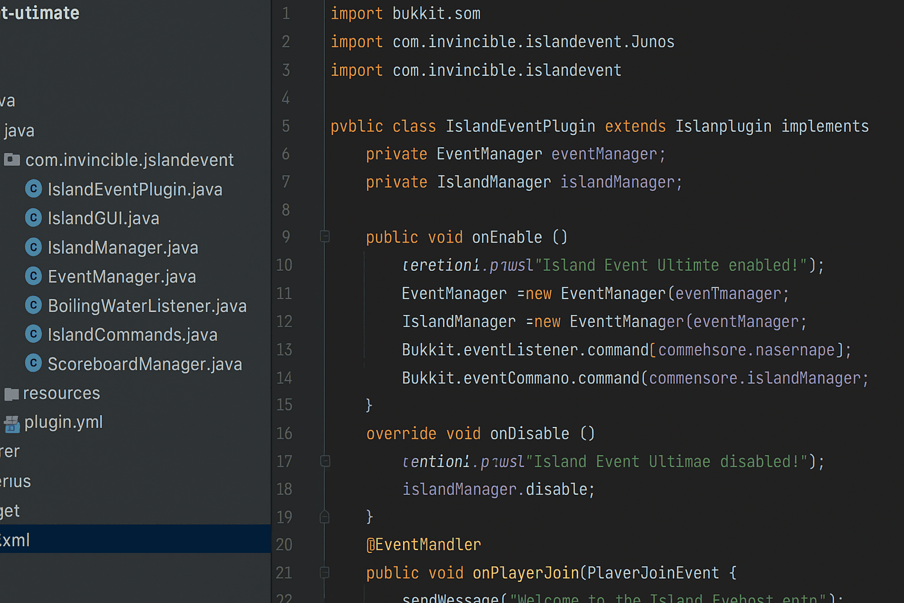Click the class icon beside IslandManager.java
Viewport: 904px width, 603px height.
[x=34, y=247]
